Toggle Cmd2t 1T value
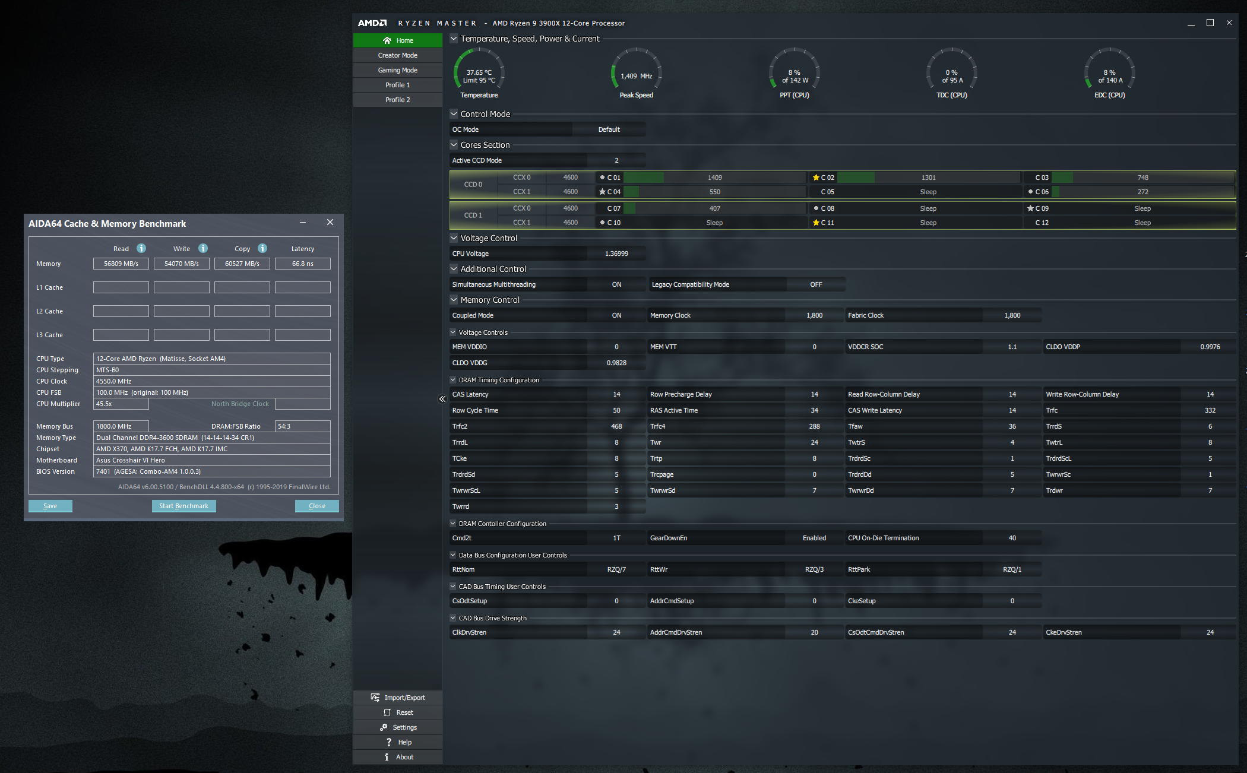Screen dimensions: 1247x773 (616, 538)
